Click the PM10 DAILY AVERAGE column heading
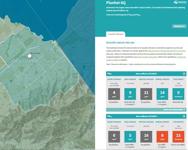The width and height of the screenshot is (188, 150). tap(130, 79)
